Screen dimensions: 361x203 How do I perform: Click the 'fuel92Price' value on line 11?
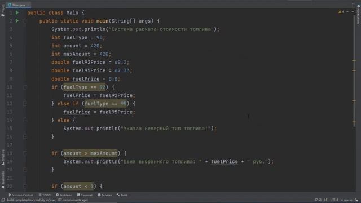[116, 95]
